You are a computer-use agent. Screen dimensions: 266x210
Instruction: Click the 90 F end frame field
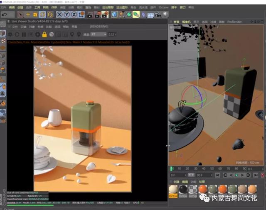coord(204,175)
